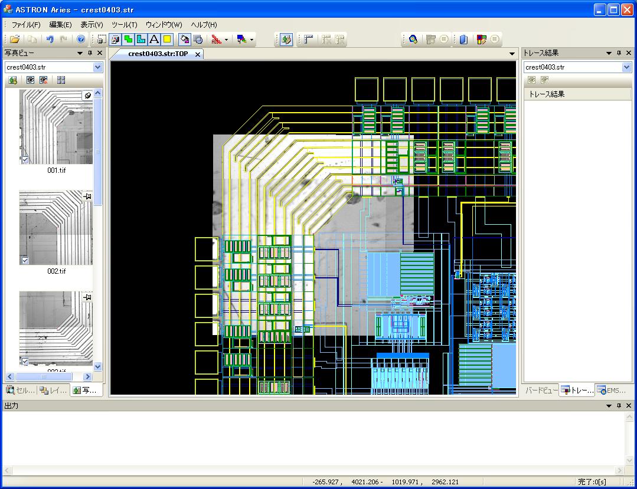Toggle the photo overlay edit icon
The width and height of the screenshot is (637, 489).
pyautogui.click(x=286, y=40)
